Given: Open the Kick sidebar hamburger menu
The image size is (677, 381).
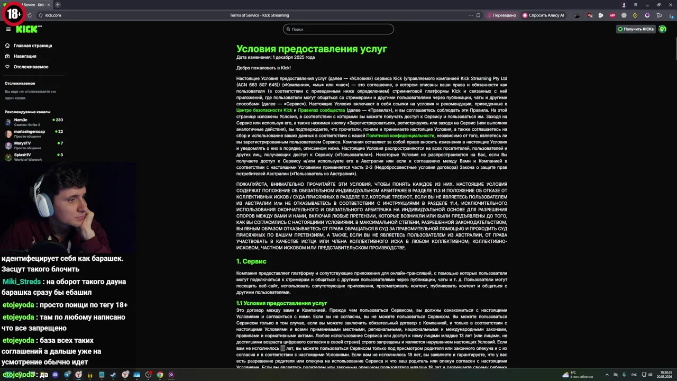Looking at the screenshot, I should tap(8, 29).
